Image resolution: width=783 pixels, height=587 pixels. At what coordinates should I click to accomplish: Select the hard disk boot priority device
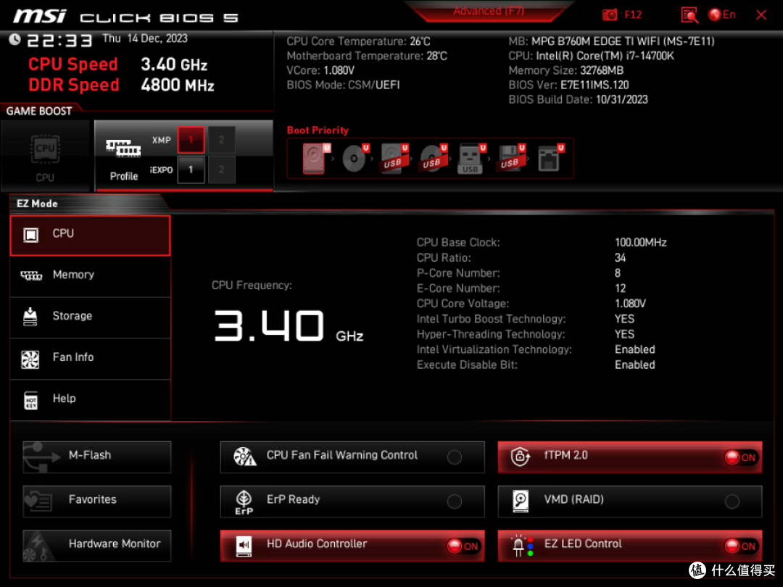coord(315,158)
